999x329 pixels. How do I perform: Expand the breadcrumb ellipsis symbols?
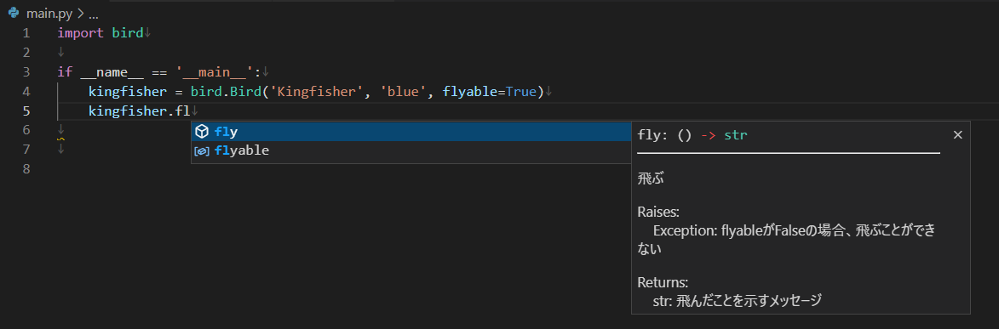pyautogui.click(x=93, y=14)
